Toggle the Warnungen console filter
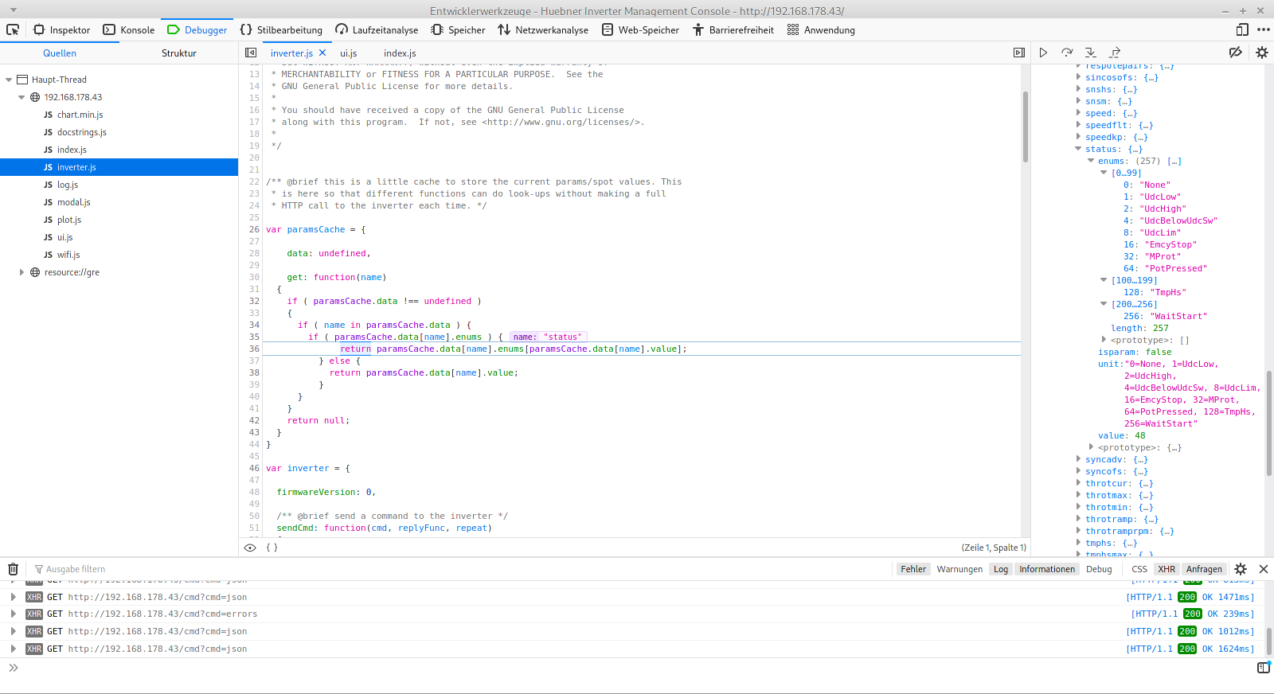This screenshot has width=1274, height=694. pyautogui.click(x=959, y=569)
